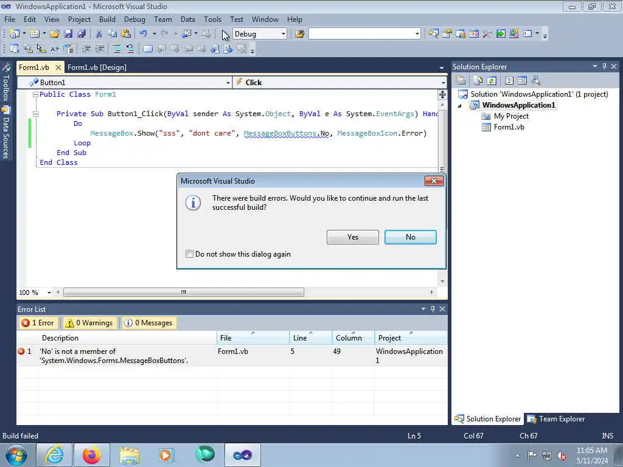The image size is (623, 467).
Task: Launch Firefox from the Windows taskbar
Action: (92, 455)
